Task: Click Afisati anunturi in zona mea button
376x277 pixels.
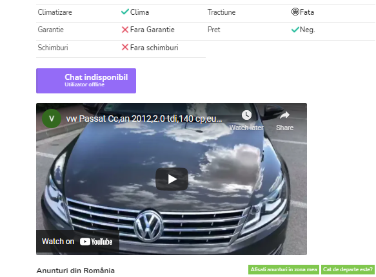Action: (284, 269)
